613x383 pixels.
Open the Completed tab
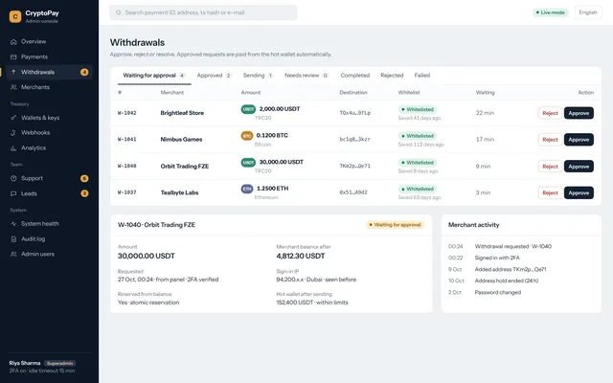355,76
